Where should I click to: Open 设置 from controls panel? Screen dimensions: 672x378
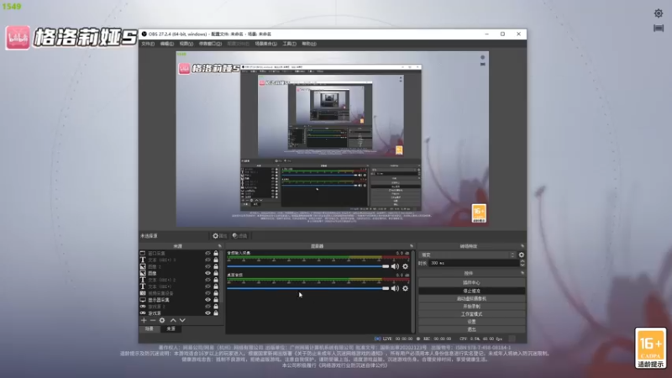tap(471, 322)
